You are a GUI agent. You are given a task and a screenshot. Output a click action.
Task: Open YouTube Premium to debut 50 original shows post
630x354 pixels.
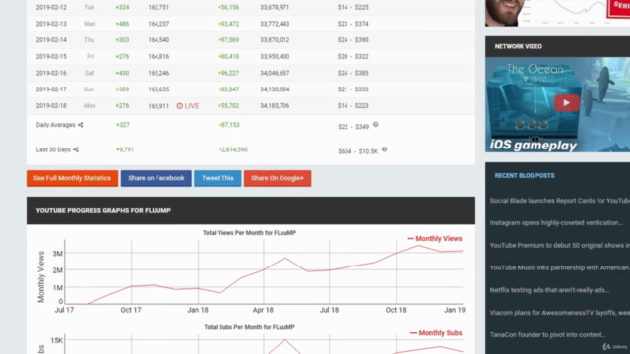click(560, 245)
